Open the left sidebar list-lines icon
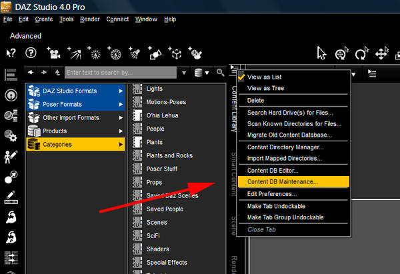Image resolution: width=400 pixels, height=274 pixels. click(11, 75)
